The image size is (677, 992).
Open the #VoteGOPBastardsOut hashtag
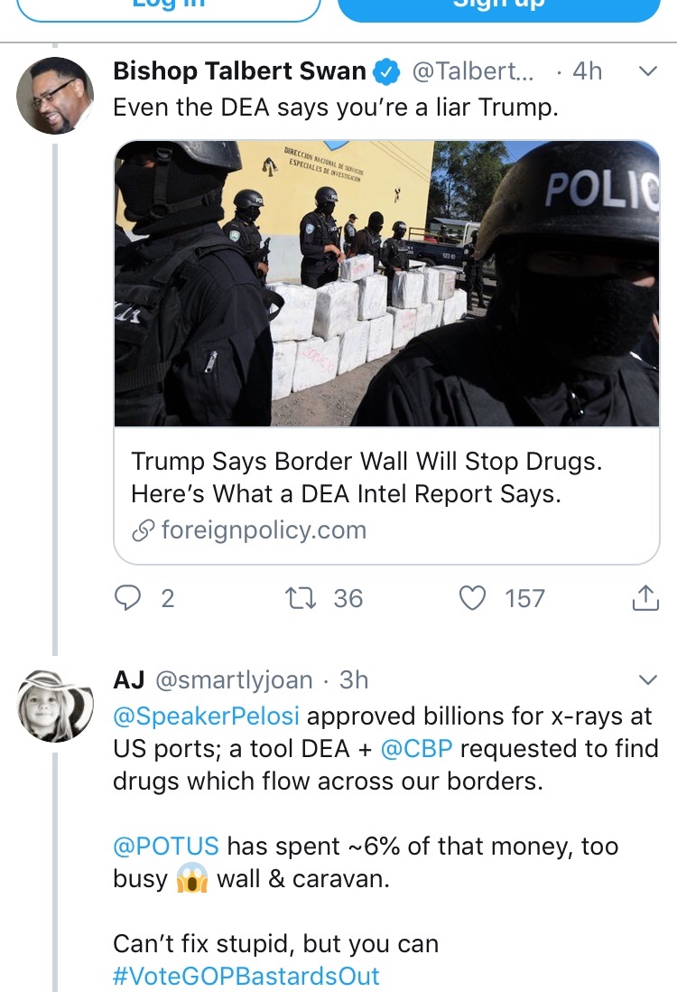pyautogui.click(x=246, y=976)
